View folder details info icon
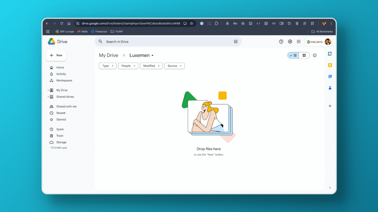The width and height of the screenshot is (378, 212). click(315, 55)
